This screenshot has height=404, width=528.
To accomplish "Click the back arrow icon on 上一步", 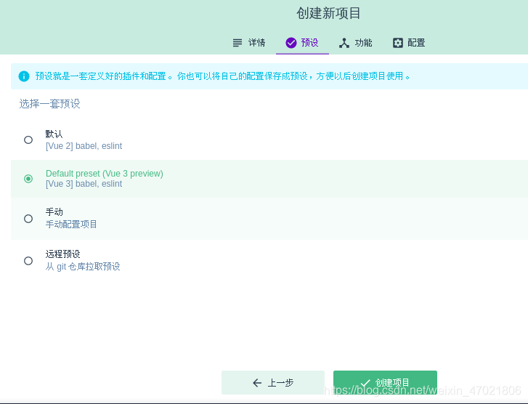I will tap(257, 383).
